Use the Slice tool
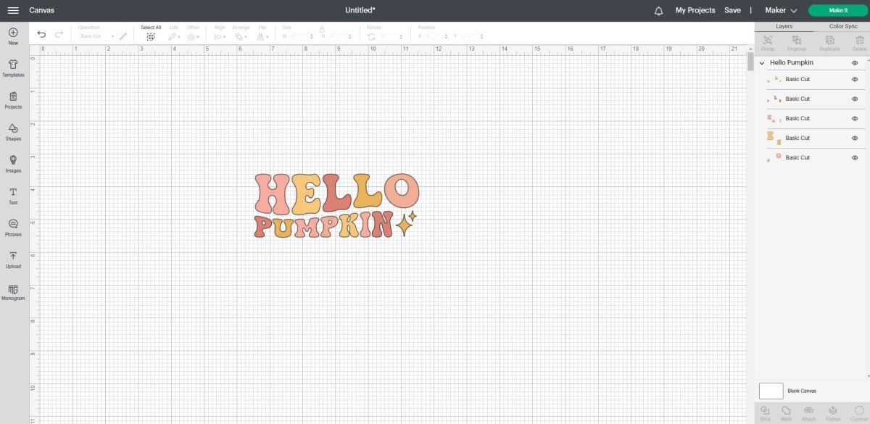 pyautogui.click(x=765, y=413)
